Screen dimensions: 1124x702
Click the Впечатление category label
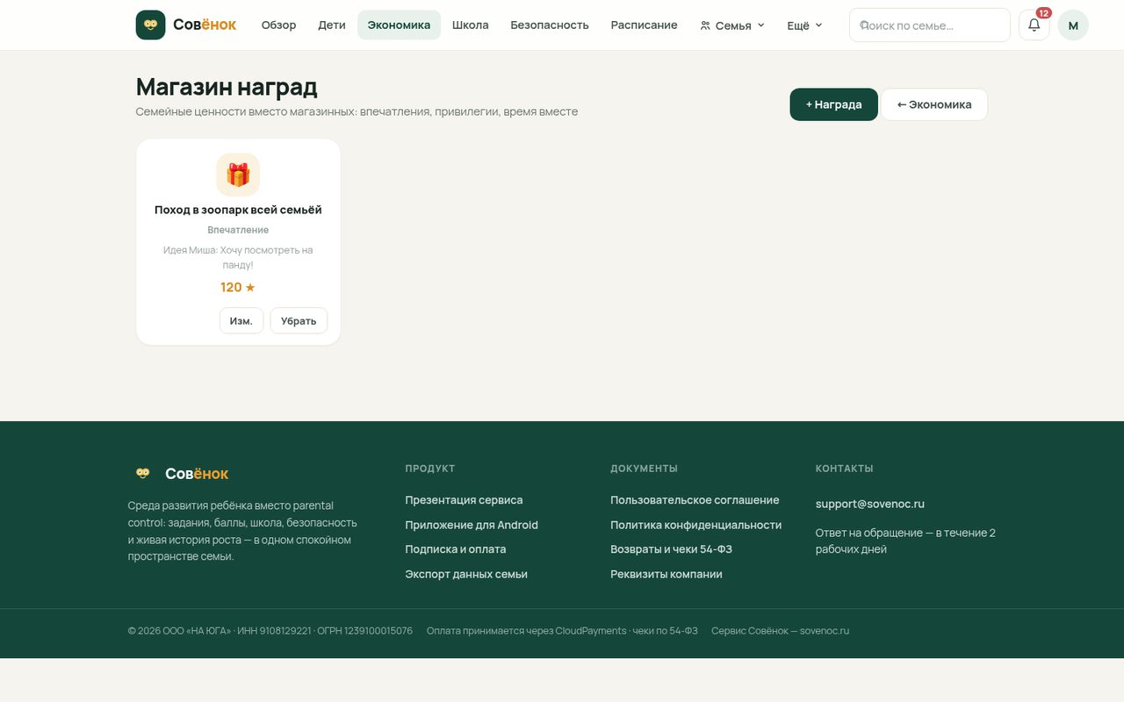tap(238, 230)
